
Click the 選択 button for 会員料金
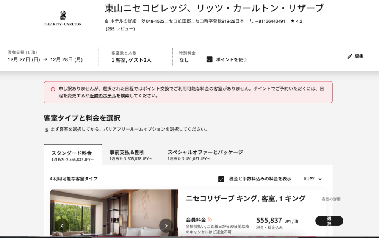329,221
